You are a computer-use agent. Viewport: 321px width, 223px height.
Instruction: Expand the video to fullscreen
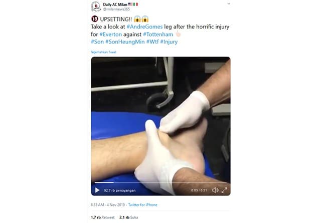click(224, 190)
